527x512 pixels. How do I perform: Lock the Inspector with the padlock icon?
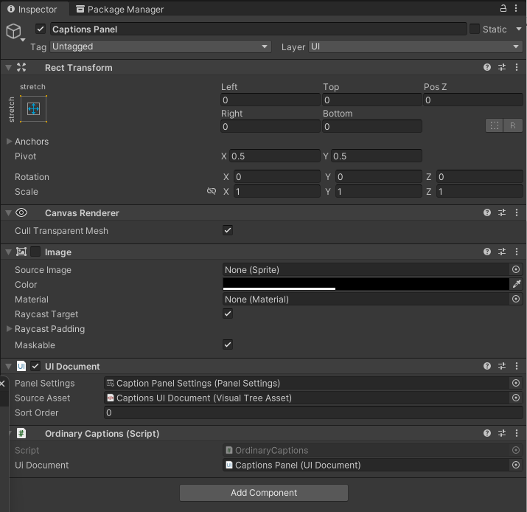[504, 8]
